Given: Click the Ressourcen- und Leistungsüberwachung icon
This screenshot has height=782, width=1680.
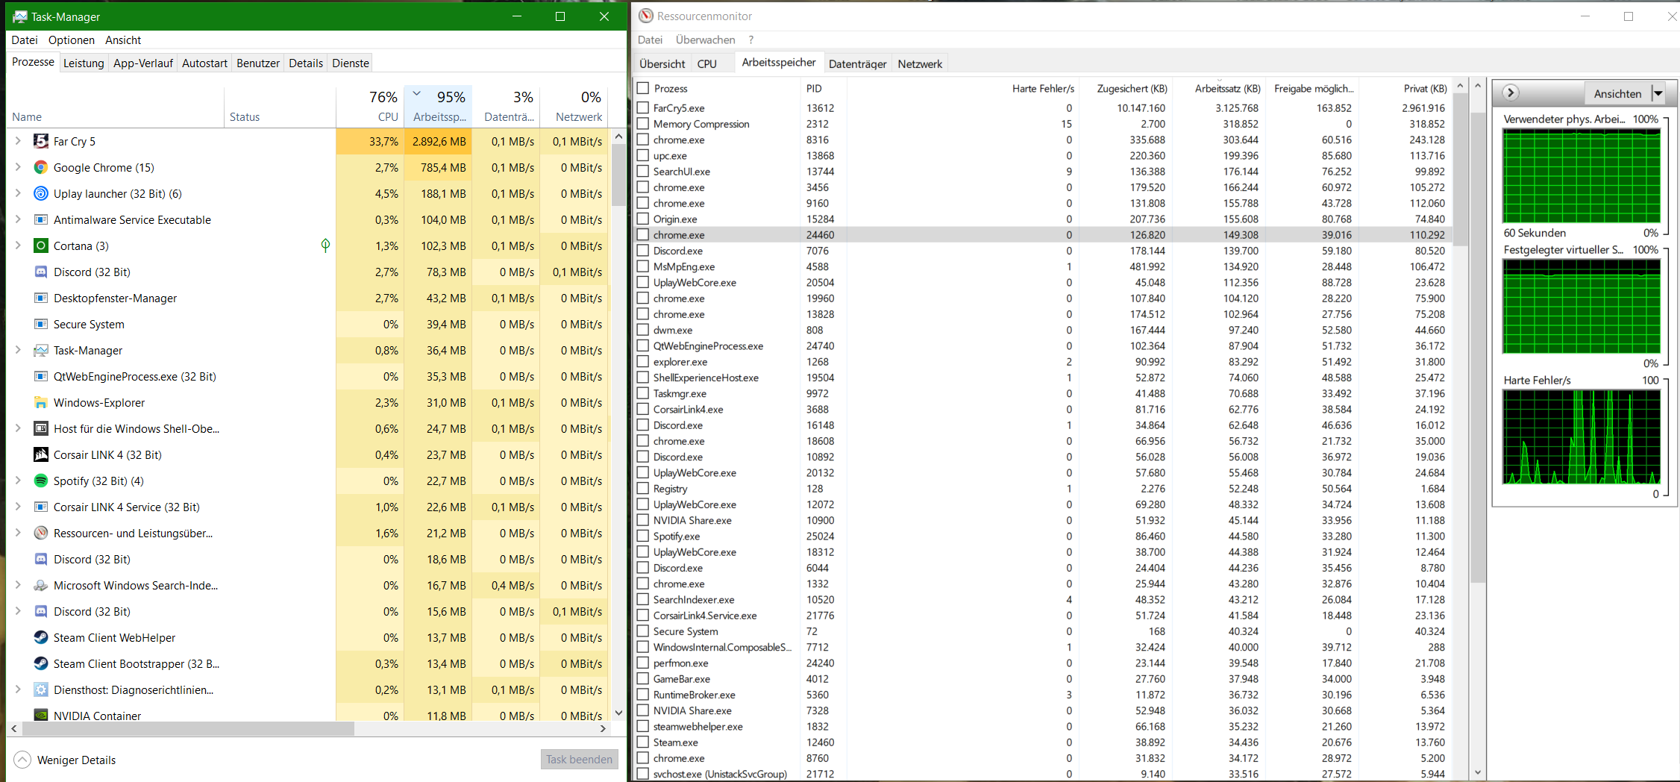Looking at the screenshot, I should [x=41, y=533].
